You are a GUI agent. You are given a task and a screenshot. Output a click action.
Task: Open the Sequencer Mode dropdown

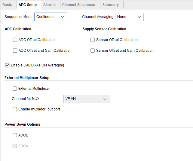tap(51, 17)
